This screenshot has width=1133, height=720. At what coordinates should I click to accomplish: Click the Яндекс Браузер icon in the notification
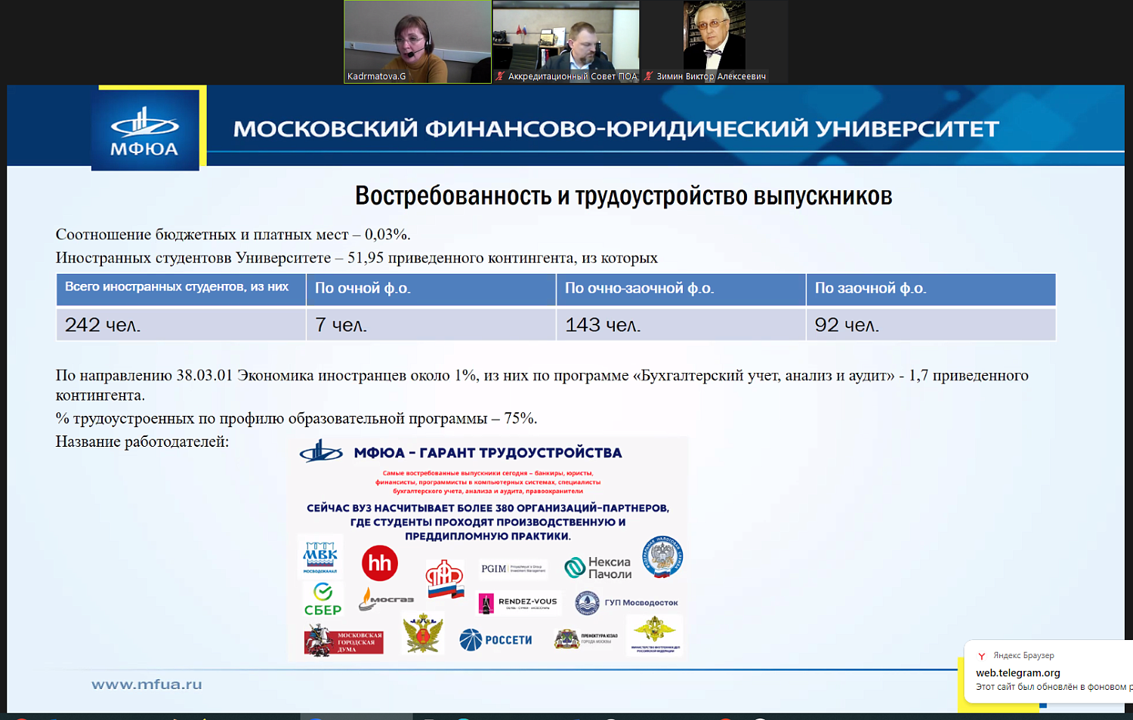982,656
